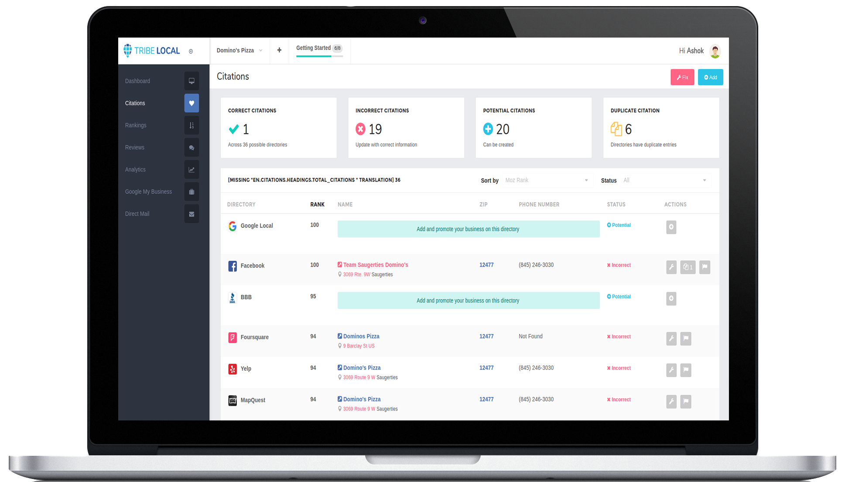Open the Sort by Moz Rank dropdown
This screenshot has height=482, width=845.
547,180
